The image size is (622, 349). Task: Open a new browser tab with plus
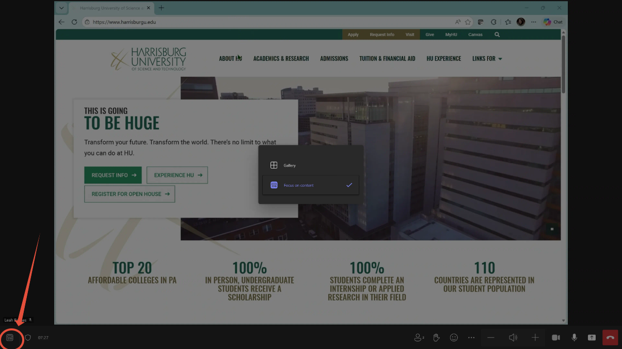[x=162, y=8]
